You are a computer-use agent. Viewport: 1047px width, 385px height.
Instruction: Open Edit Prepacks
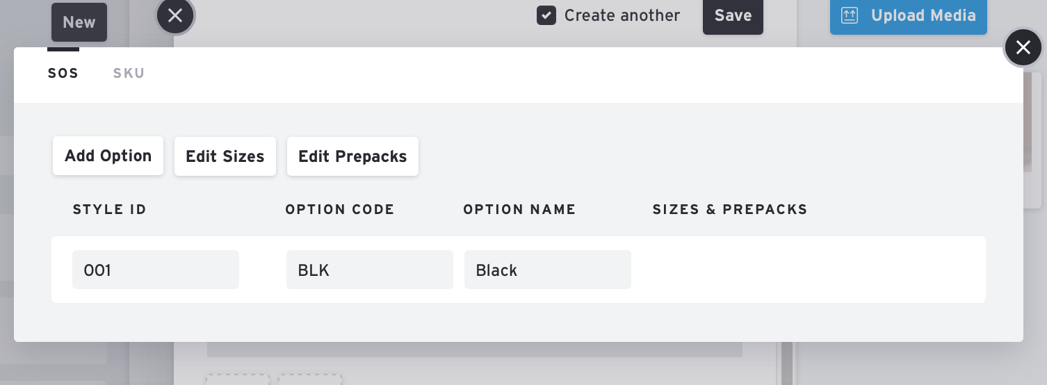(352, 156)
